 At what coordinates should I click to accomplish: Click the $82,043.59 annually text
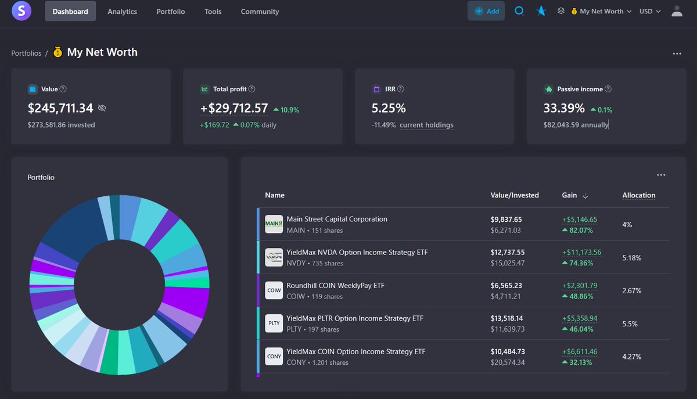coord(576,125)
